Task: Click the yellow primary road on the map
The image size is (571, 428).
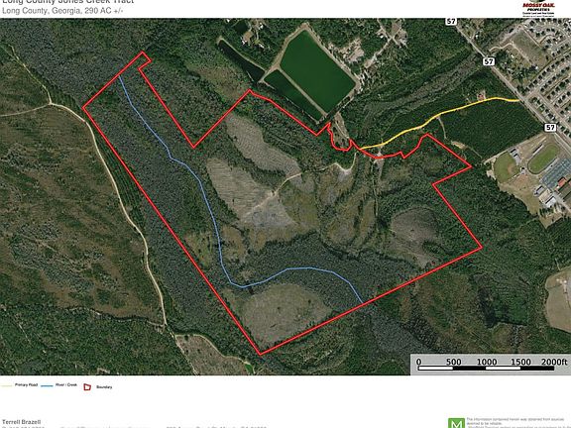Action: 439,115
